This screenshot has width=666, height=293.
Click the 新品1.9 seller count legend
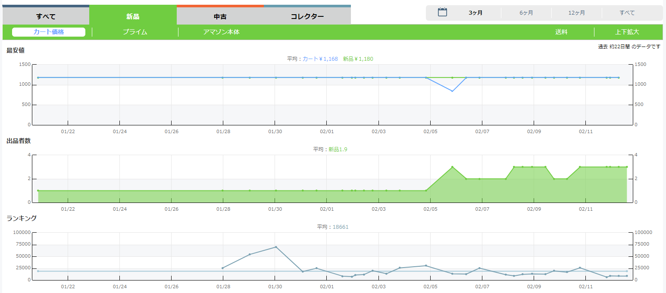pos(338,150)
